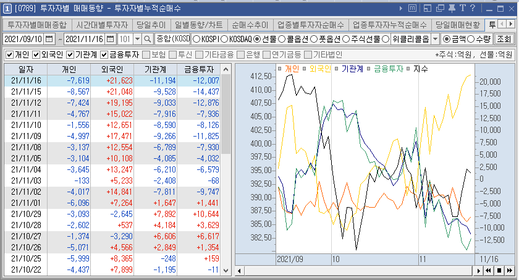Select radio button beside 위클리콜옵 combo box
This screenshot has width=519, height=280.
click(386, 40)
